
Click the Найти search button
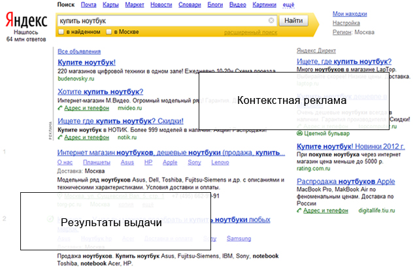(293, 21)
